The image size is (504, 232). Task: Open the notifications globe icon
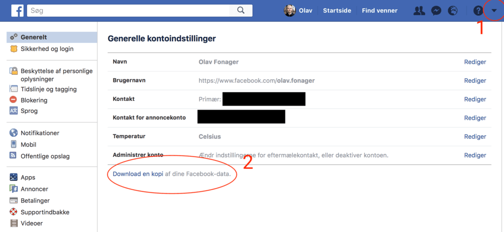pos(453,11)
